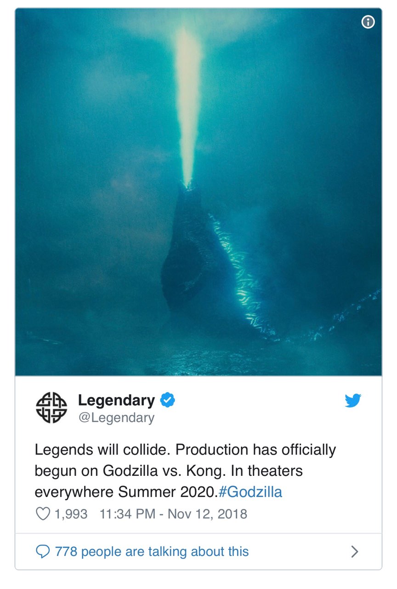Click the 1,993 likes count
Viewport: 397px width, 589px height.
[71, 514]
